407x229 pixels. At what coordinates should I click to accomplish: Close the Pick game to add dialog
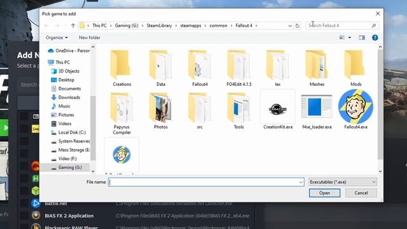(378, 13)
